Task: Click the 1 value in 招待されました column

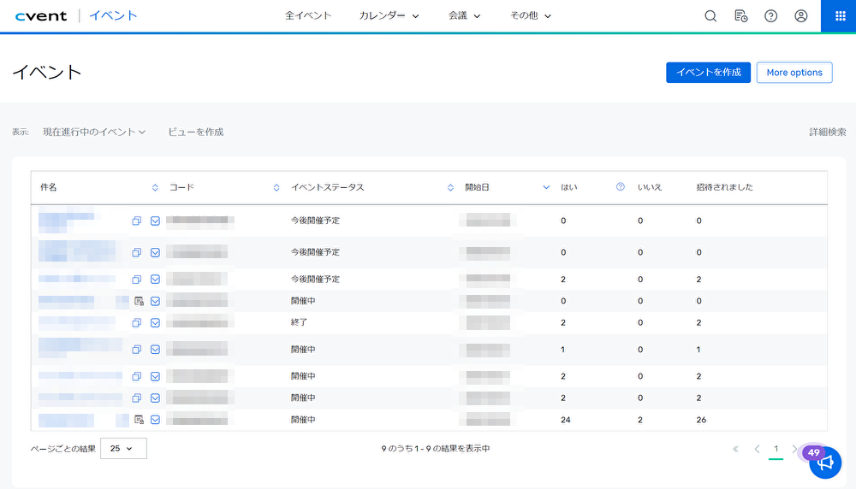Action: click(698, 350)
